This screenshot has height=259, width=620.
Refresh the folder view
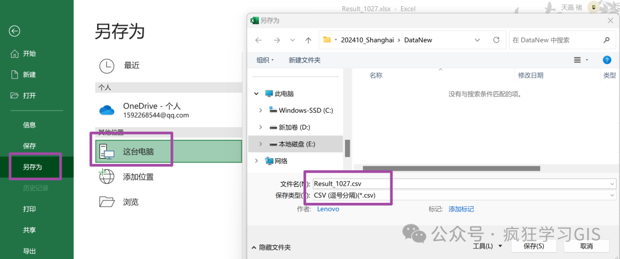tap(496, 40)
